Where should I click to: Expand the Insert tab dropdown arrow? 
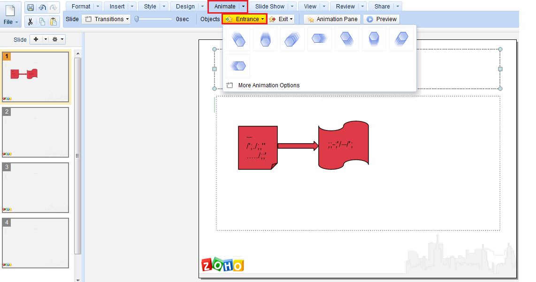pyautogui.click(x=132, y=7)
